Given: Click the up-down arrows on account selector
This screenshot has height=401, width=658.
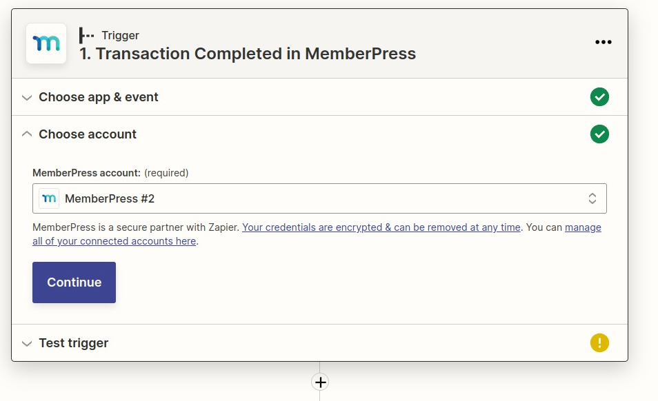Looking at the screenshot, I should (x=592, y=198).
